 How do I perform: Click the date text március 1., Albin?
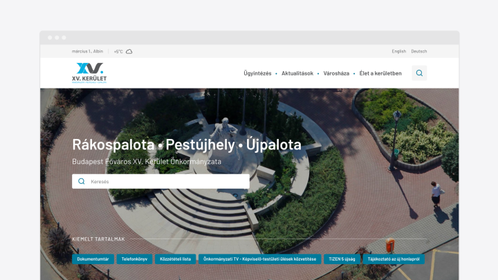click(x=87, y=51)
